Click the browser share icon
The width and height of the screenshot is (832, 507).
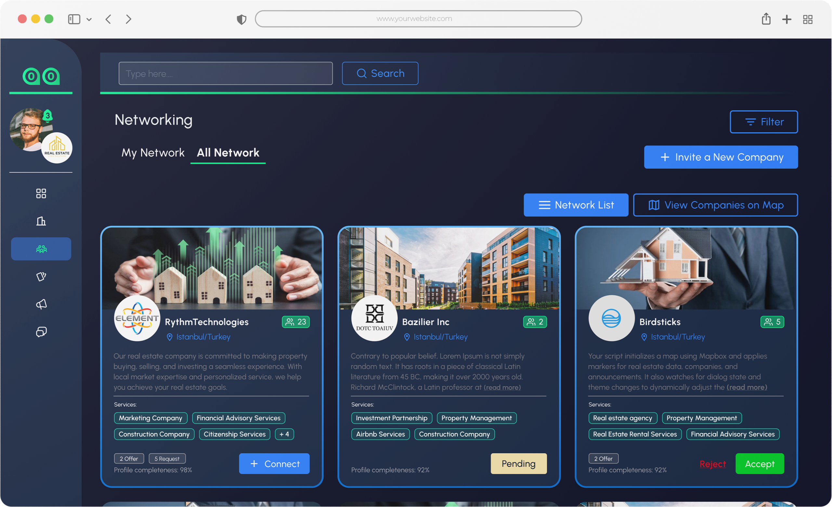[x=766, y=19]
